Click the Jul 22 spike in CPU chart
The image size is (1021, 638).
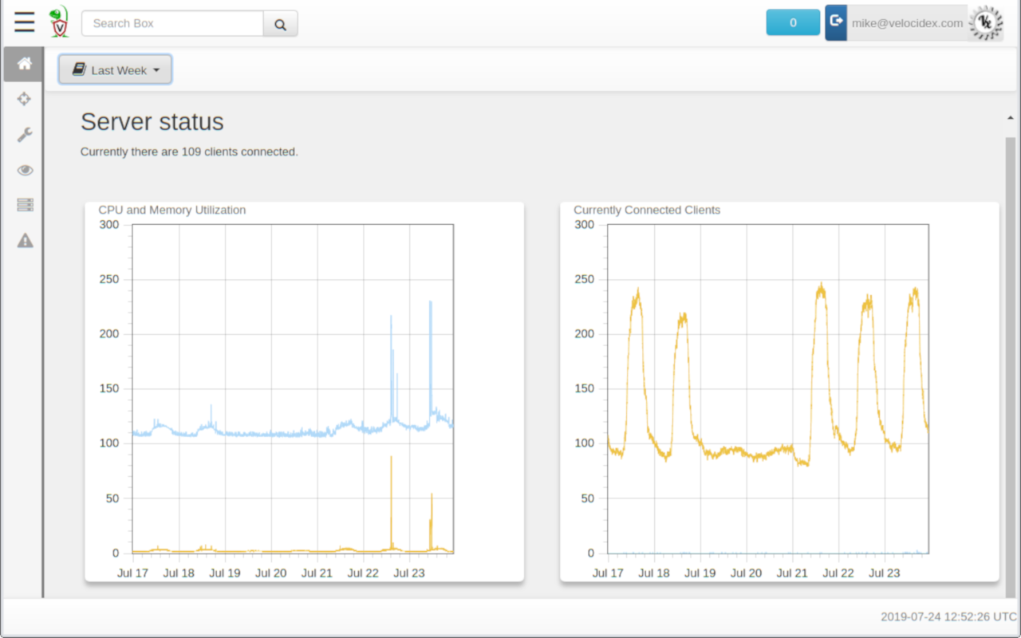392,367
